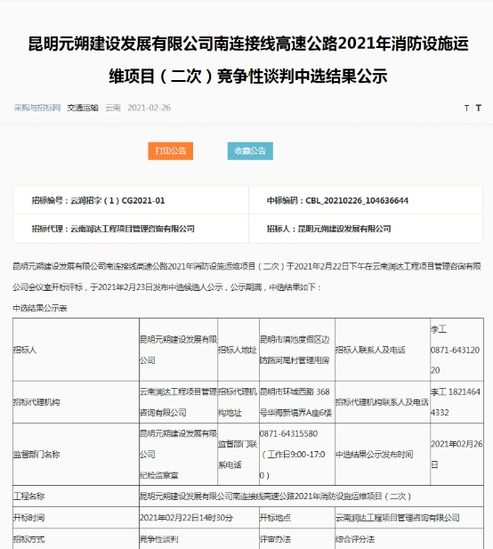Open the 云南 region link

point(113,108)
